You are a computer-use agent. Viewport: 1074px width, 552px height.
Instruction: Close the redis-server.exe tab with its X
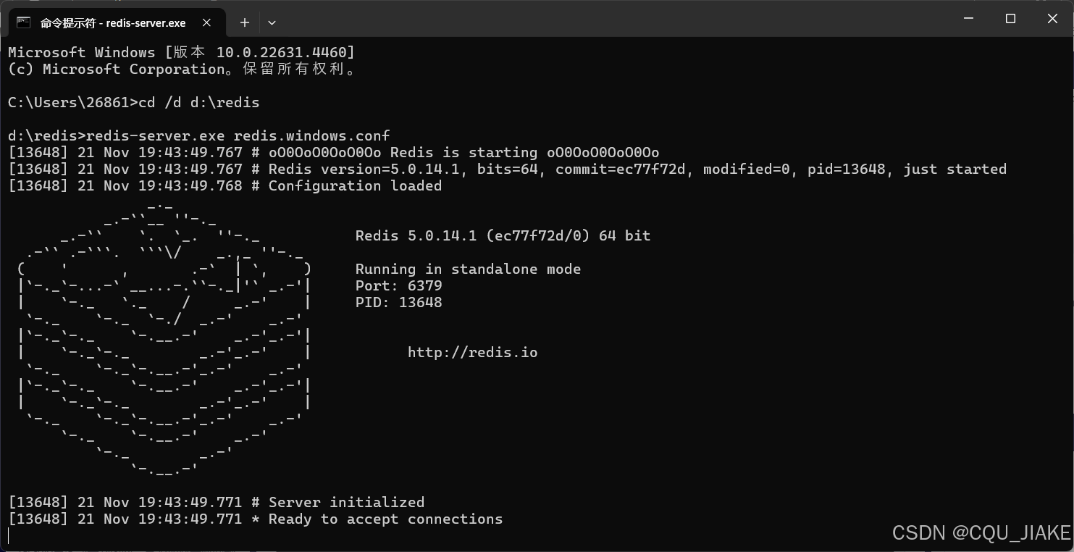[x=206, y=22]
